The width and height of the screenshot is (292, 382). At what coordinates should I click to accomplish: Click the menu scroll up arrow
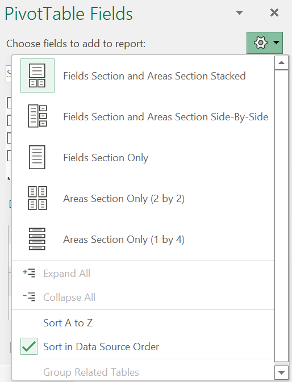click(x=282, y=63)
